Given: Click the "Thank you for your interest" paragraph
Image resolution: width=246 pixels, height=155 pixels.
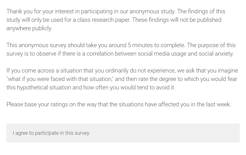Looking at the screenshot, I should [116, 20].
